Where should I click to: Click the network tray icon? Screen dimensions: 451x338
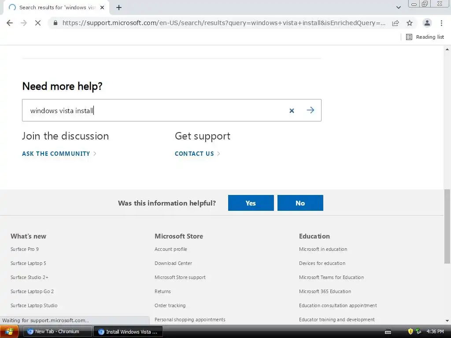418,332
